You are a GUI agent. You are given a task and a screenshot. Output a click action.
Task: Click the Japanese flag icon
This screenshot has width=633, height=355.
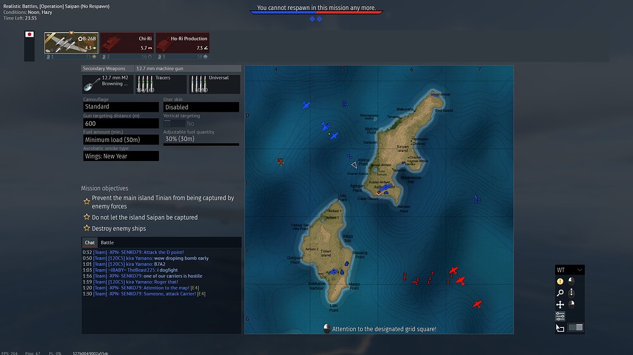(x=29, y=34)
